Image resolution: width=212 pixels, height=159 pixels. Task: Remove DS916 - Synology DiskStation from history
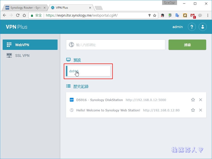pos(201,100)
